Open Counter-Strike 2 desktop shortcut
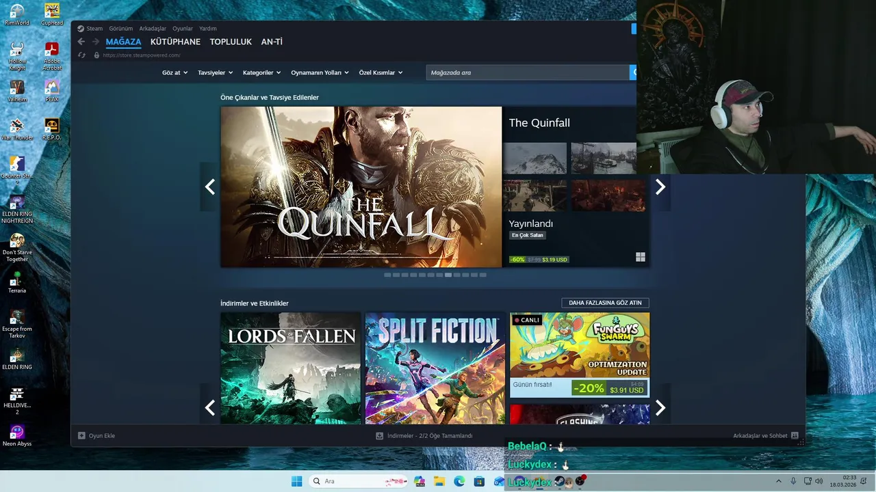Viewport: 876px width, 492px height. point(17,171)
